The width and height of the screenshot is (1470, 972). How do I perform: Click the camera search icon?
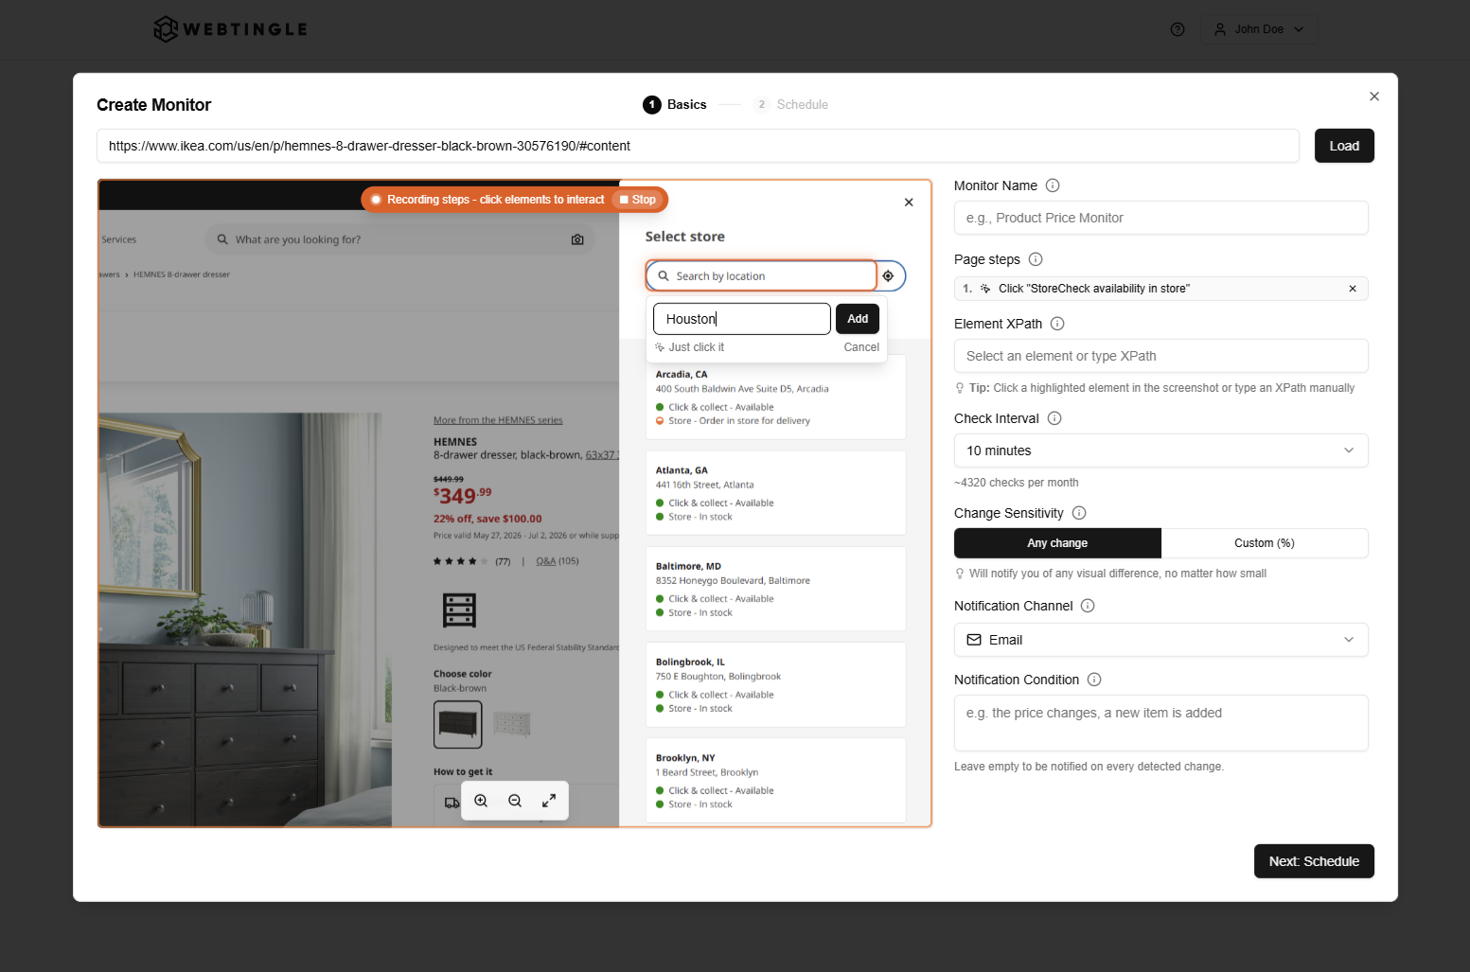577,240
